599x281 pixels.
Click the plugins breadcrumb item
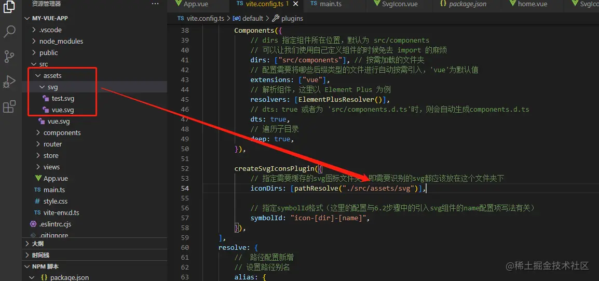coord(288,18)
